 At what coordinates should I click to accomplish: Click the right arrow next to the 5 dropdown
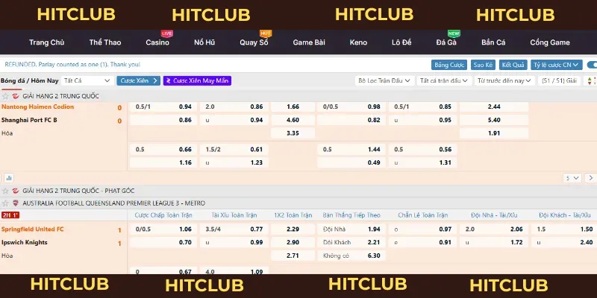point(590,178)
